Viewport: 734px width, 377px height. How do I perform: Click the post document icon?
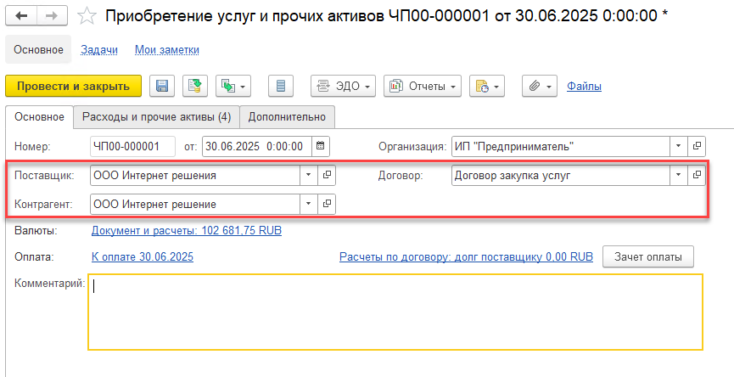coord(196,86)
